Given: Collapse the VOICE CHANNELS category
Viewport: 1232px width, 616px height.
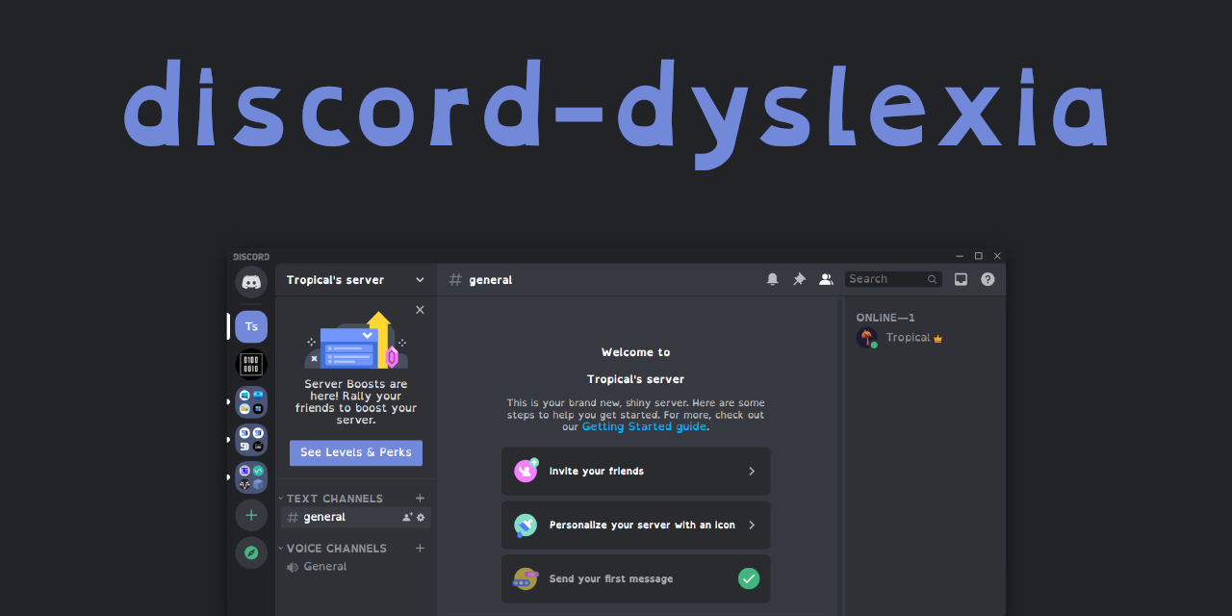Looking at the screenshot, I should (x=280, y=548).
